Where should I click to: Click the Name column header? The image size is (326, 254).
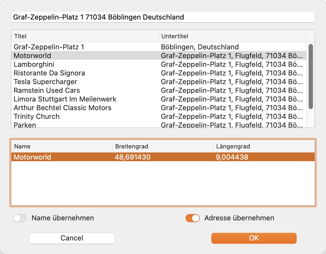coord(62,147)
